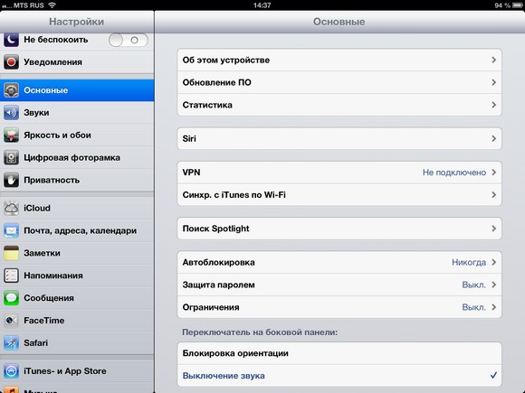Tap the Защита паролем Выкл. row
Image resolution: width=525 pixels, height=393 pixels.
339,285
